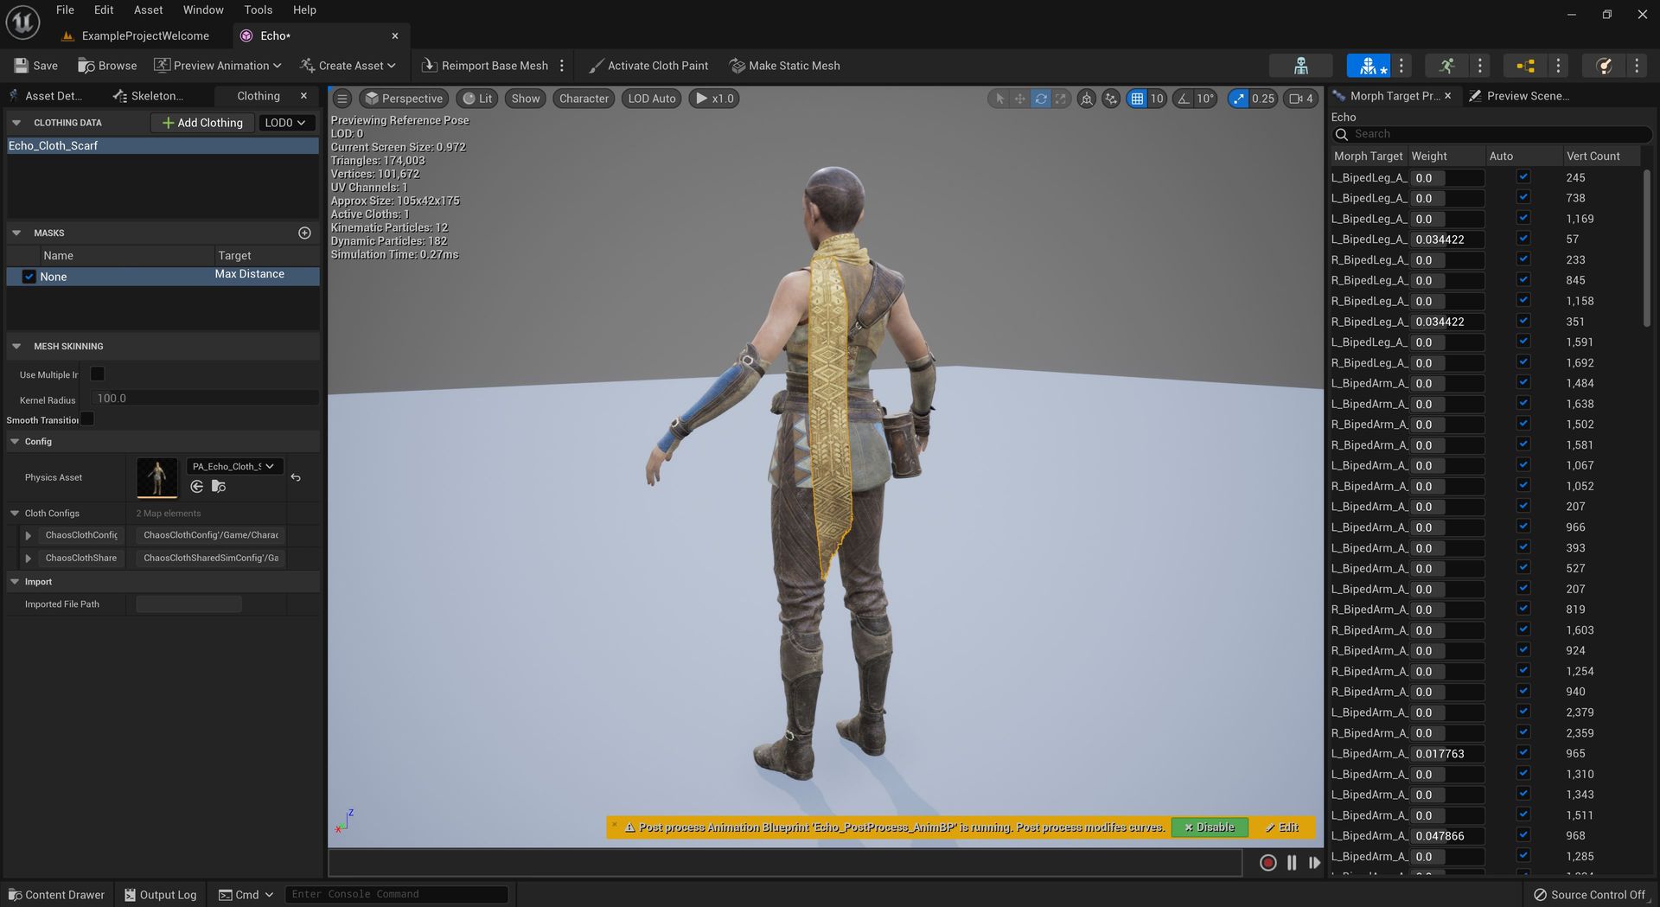1660x907 pixels.
Task: Pause the preview playback
Action: (x=1291, y=862)
